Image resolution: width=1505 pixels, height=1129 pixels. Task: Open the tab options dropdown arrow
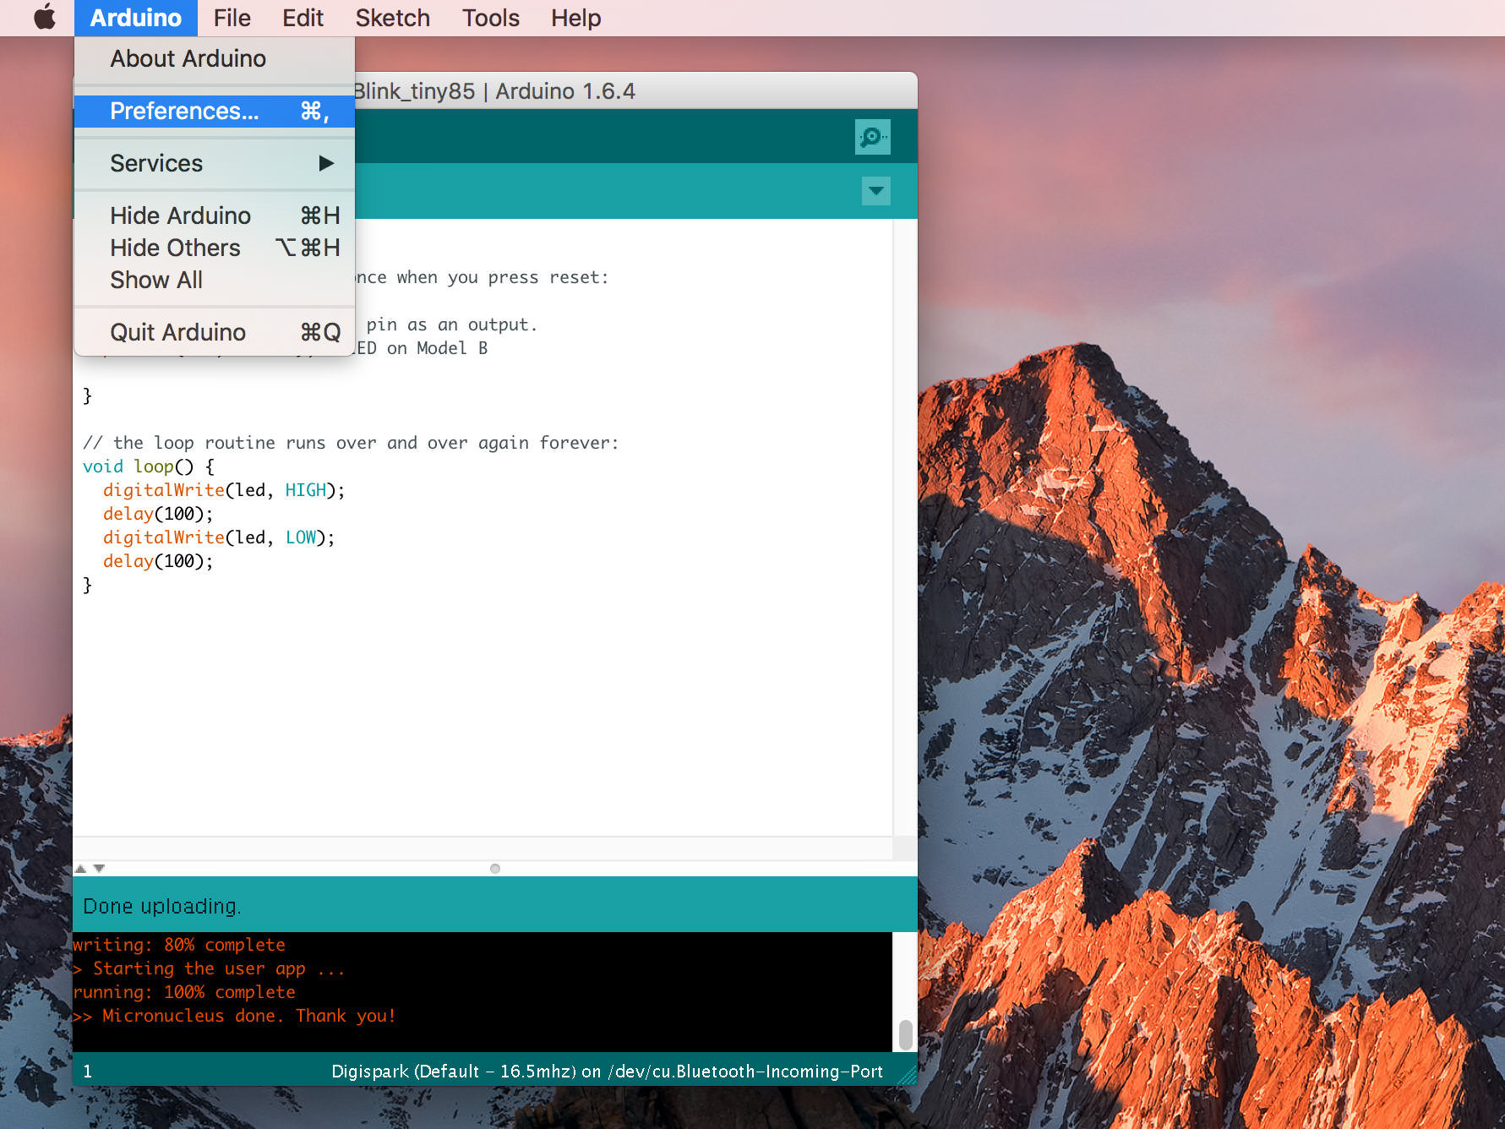(x=876, y=191)
